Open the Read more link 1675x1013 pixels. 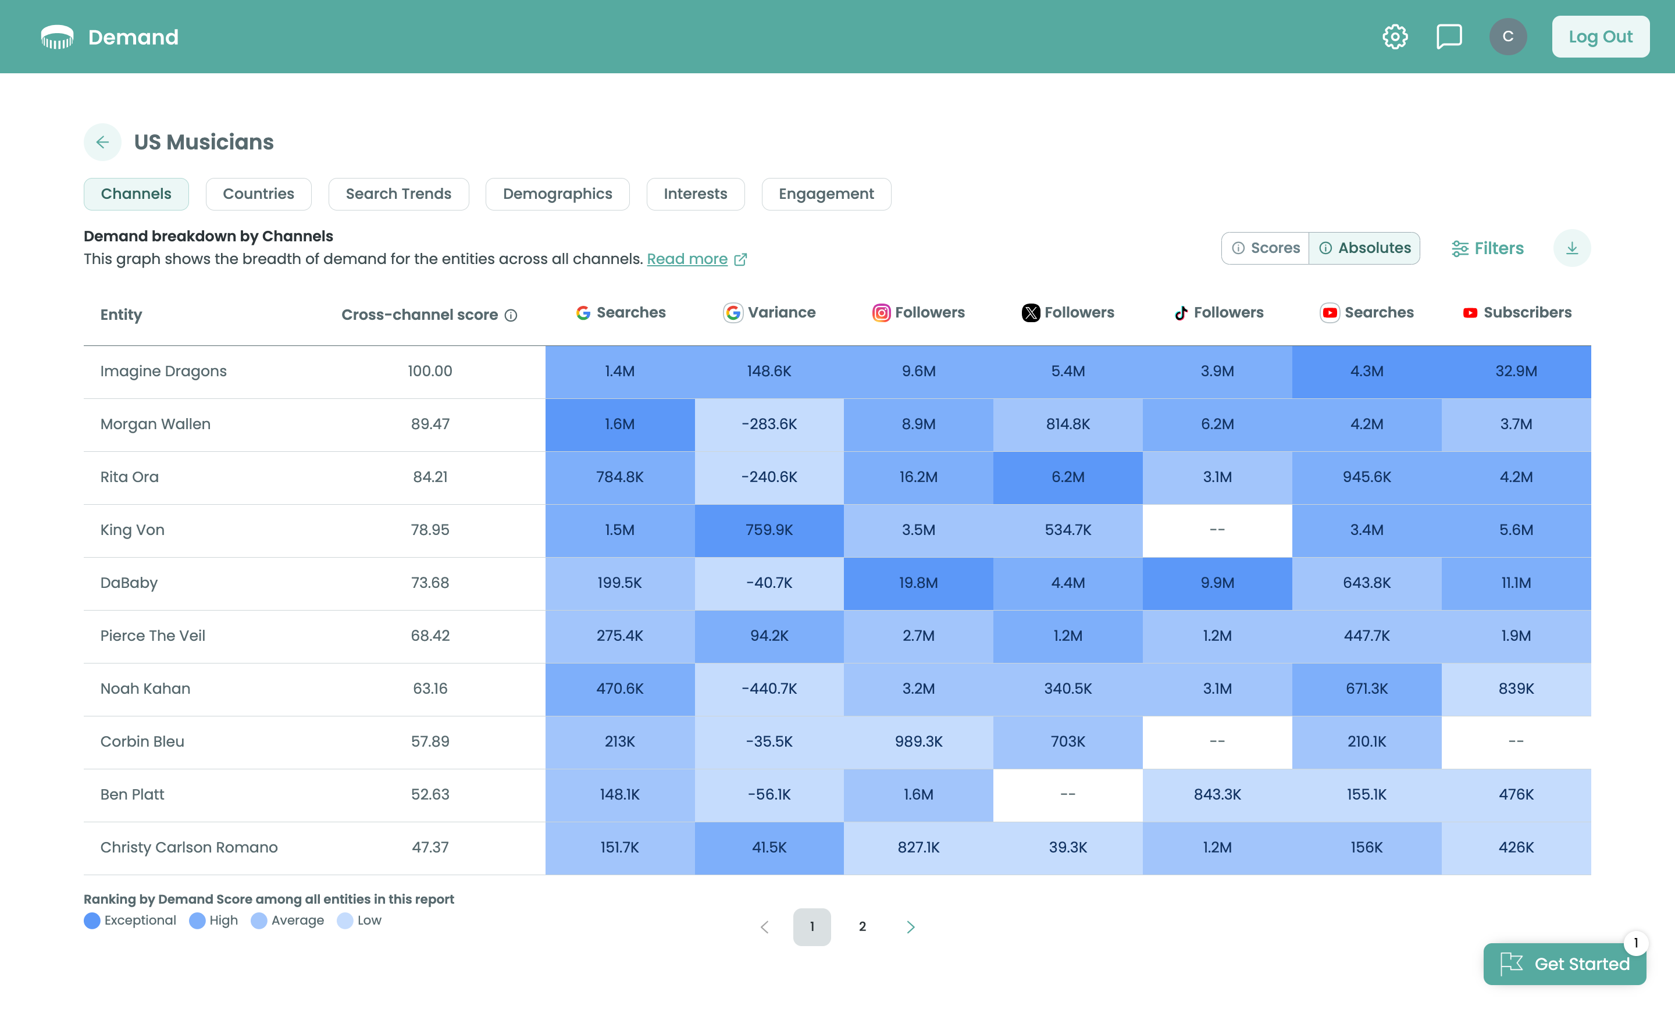pyautogui.click(x=687, y=259)
